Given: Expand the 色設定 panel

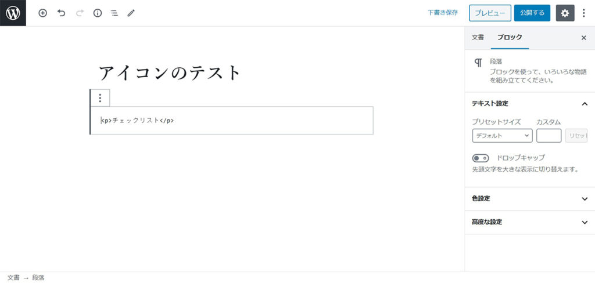Looking at the screenshot, I should pyautogui.click(x=530, y=198).
